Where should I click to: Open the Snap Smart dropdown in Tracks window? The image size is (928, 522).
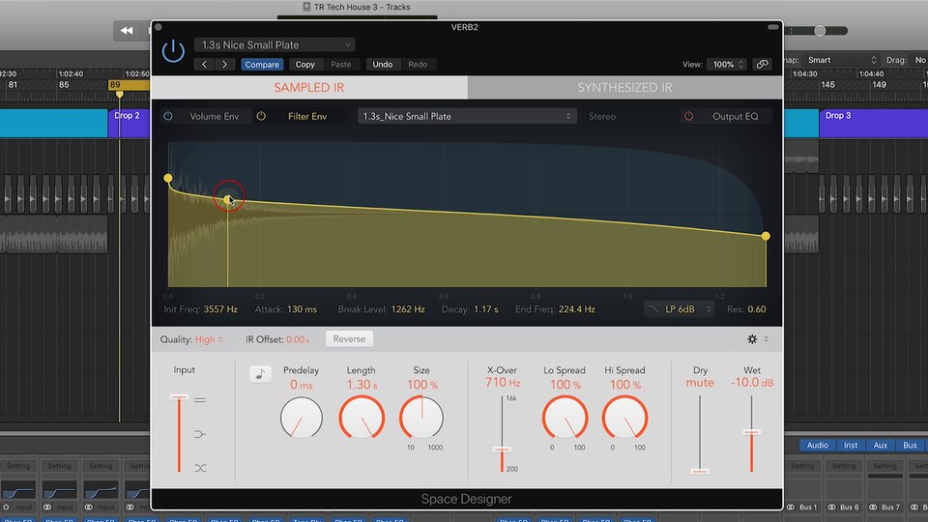[x=842, y=60]
